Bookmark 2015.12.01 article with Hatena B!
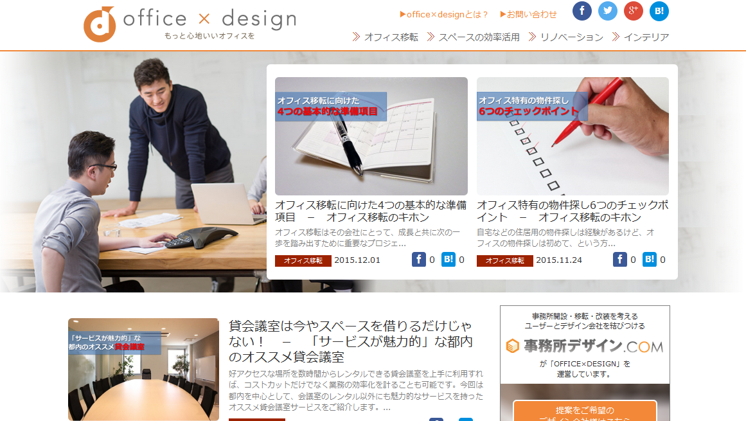Screen dimensions: 746x421 tap(448, 259)
